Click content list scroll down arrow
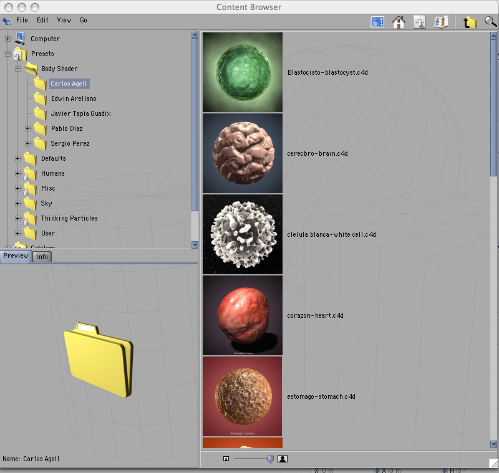The height and width of the screenshot is (473, 499). (x=493, y=444)
